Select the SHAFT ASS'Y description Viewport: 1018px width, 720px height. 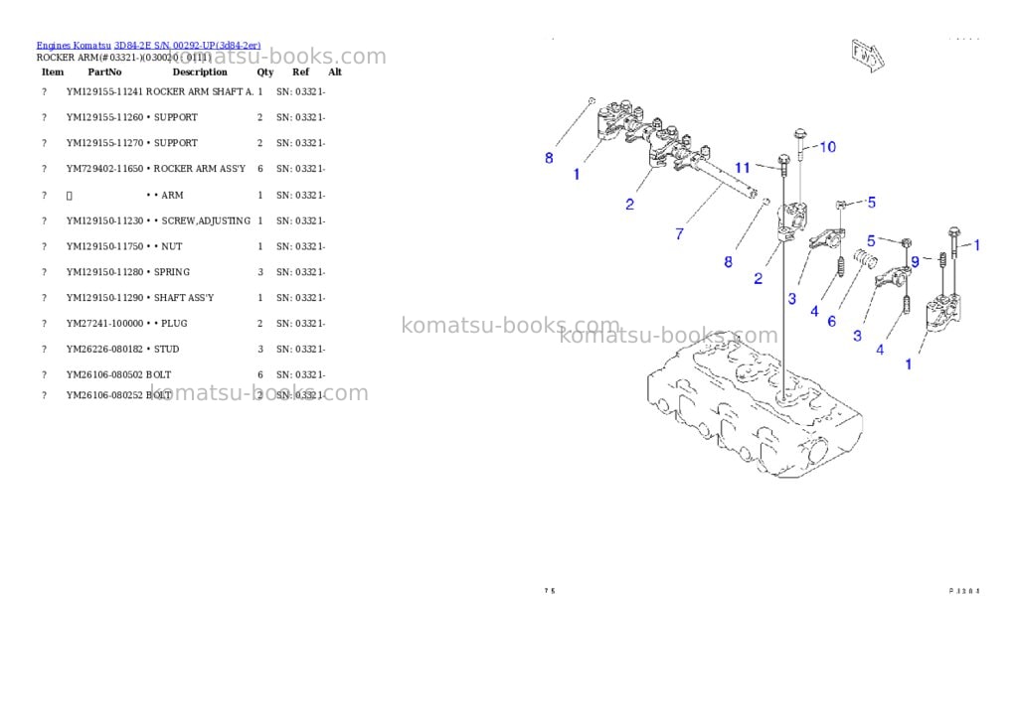(184, 298)
